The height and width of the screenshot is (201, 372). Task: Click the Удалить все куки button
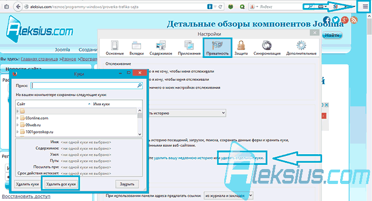point(61,184)
